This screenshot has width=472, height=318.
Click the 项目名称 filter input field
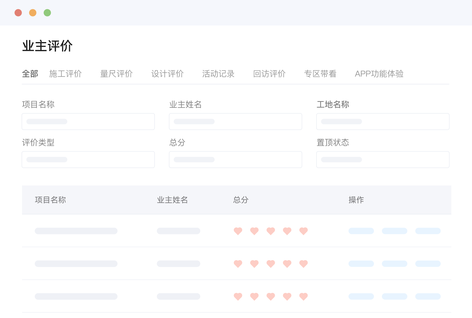click(88, 122)
